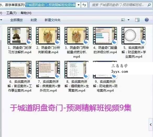Image resolution: width=153 pixels, height=137 pixels.
Task: Click the 全部播放 button
Action: [16, 20]
